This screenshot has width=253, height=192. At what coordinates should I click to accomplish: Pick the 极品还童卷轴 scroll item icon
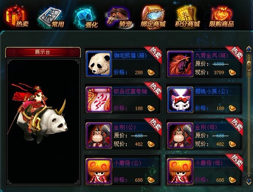(x=99, y=100)
